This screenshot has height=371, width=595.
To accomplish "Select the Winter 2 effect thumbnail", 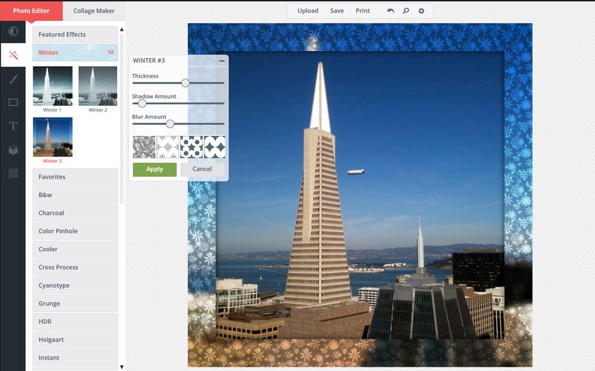I will [x=98, y=86].
